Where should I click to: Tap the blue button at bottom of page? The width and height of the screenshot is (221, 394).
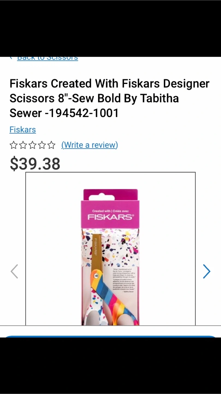click(110, 337)
